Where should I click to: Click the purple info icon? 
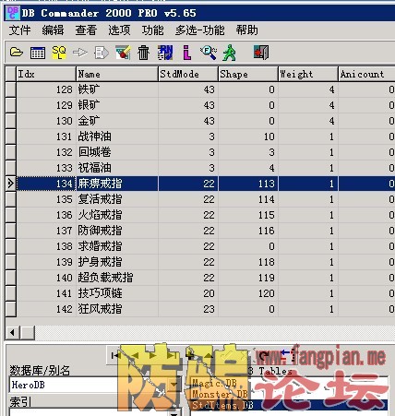186,53
